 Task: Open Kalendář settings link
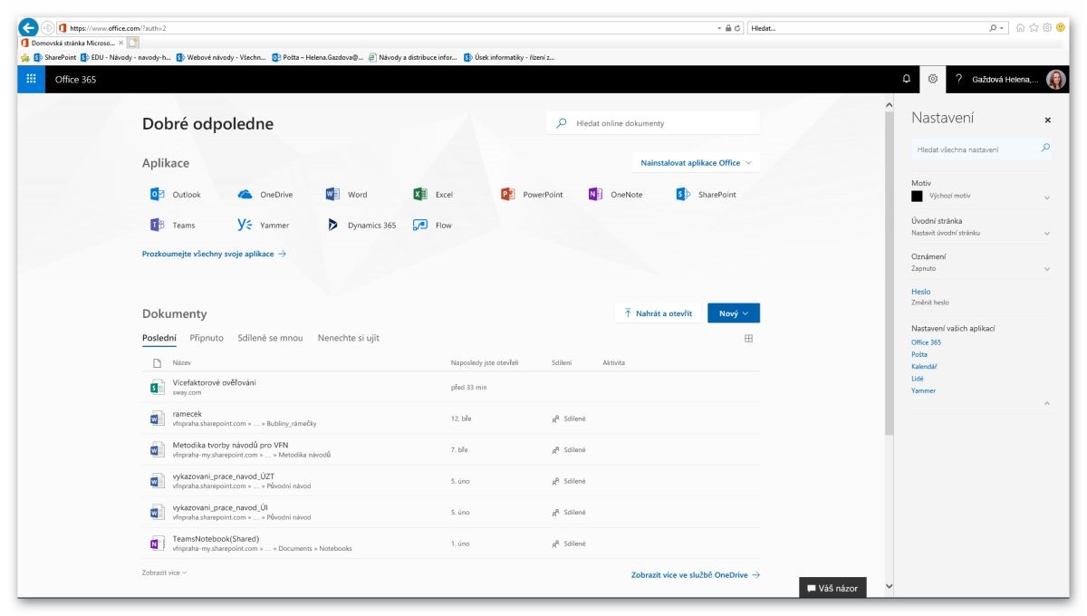(x=924, y=367)
